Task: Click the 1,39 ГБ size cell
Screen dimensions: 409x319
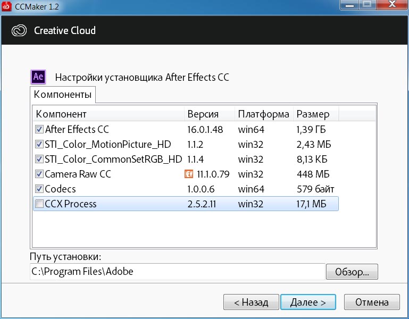Action: pyautogui.click(x=311, y=129)
